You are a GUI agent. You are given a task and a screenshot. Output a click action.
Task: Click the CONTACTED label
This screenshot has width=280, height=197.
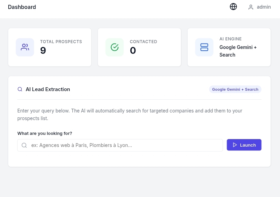tap(143, 42)
